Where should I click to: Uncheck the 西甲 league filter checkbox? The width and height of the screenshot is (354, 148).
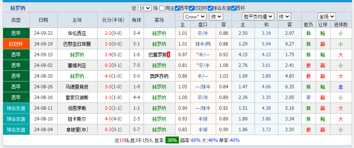tap(177, 8)
